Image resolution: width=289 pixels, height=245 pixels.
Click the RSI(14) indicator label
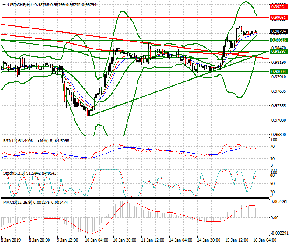[11, 140]
